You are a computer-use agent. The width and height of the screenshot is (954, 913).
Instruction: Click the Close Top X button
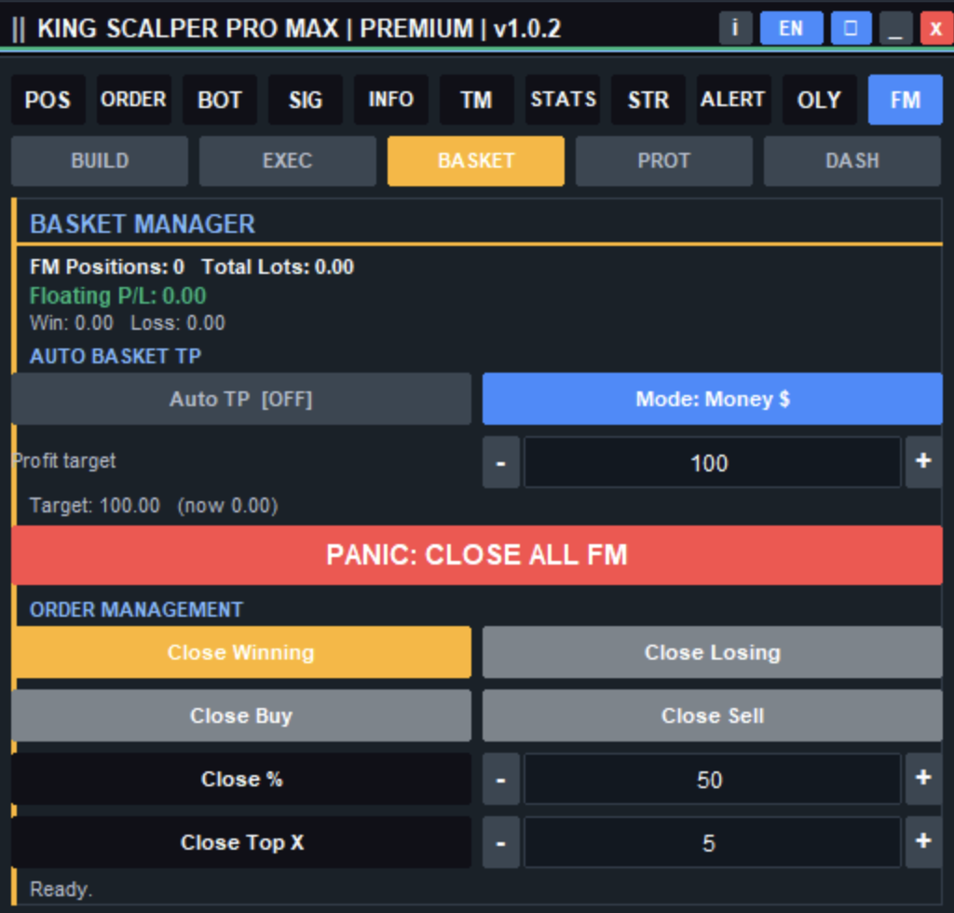241,842
